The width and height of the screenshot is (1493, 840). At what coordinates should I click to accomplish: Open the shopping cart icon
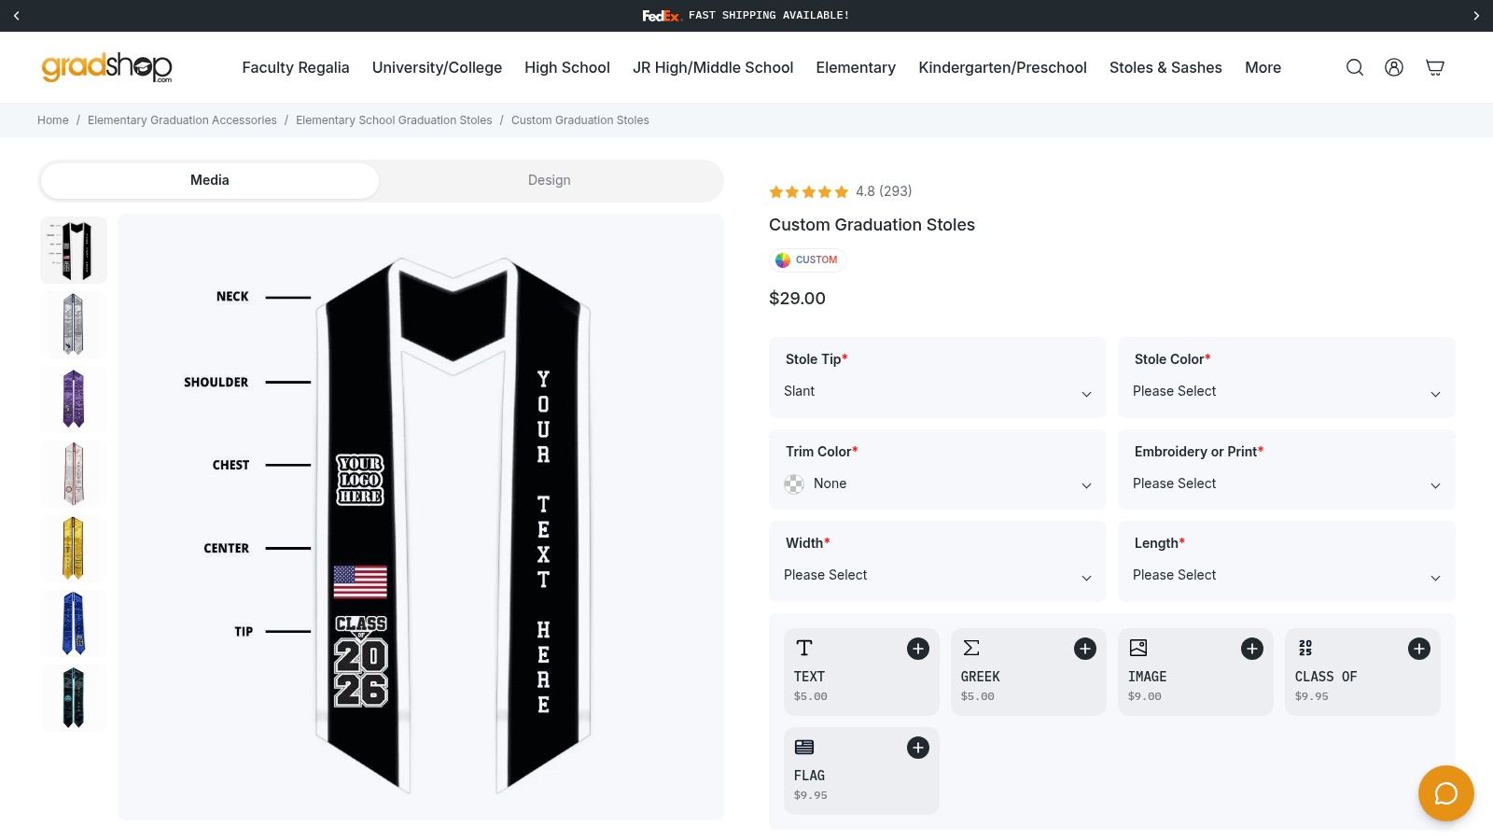1435,67
